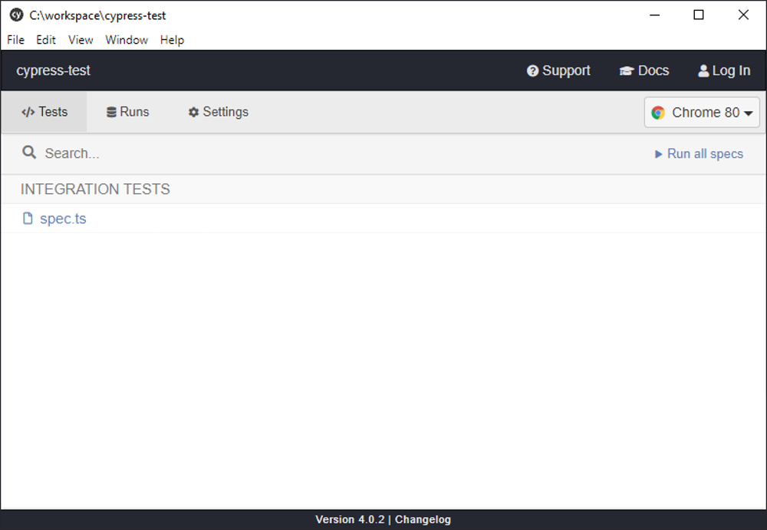The height and width of the screenshot is (530, 767).
Task: Click the cypress-test project title
Action: [x=54, y=71]
